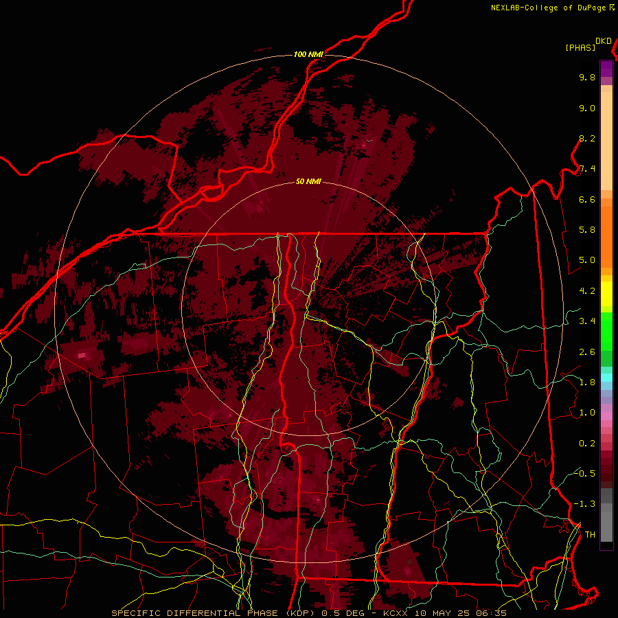Click the 100 NMI range ring label
Image resolution: width=618 pixels, height=618 pixels.
click(x=308, y=54)
